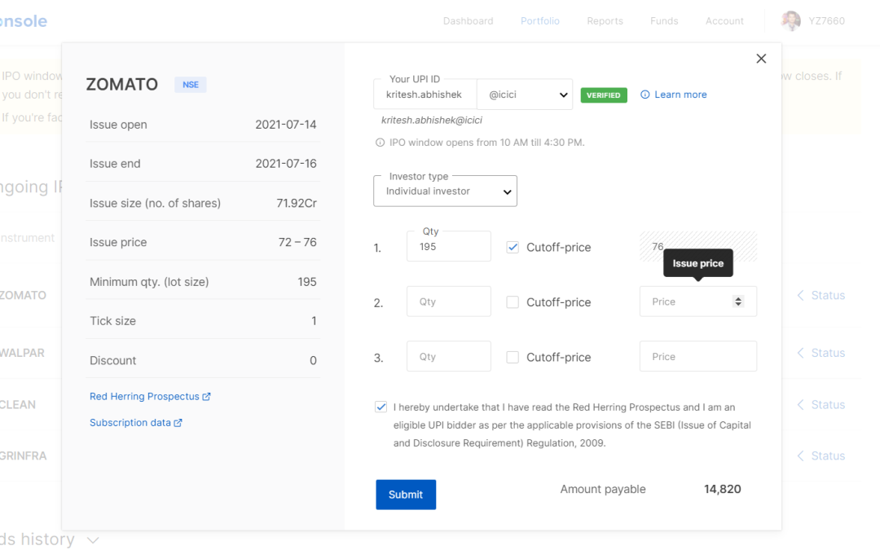The width and height of the screenshot is (880, 550).
Task: Go to Funds tab
Action: (x=664, y=20)
